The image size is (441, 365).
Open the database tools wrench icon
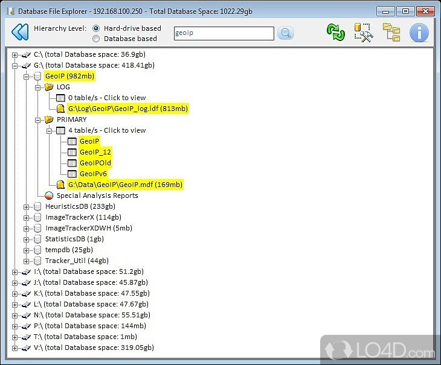(363, 33)
